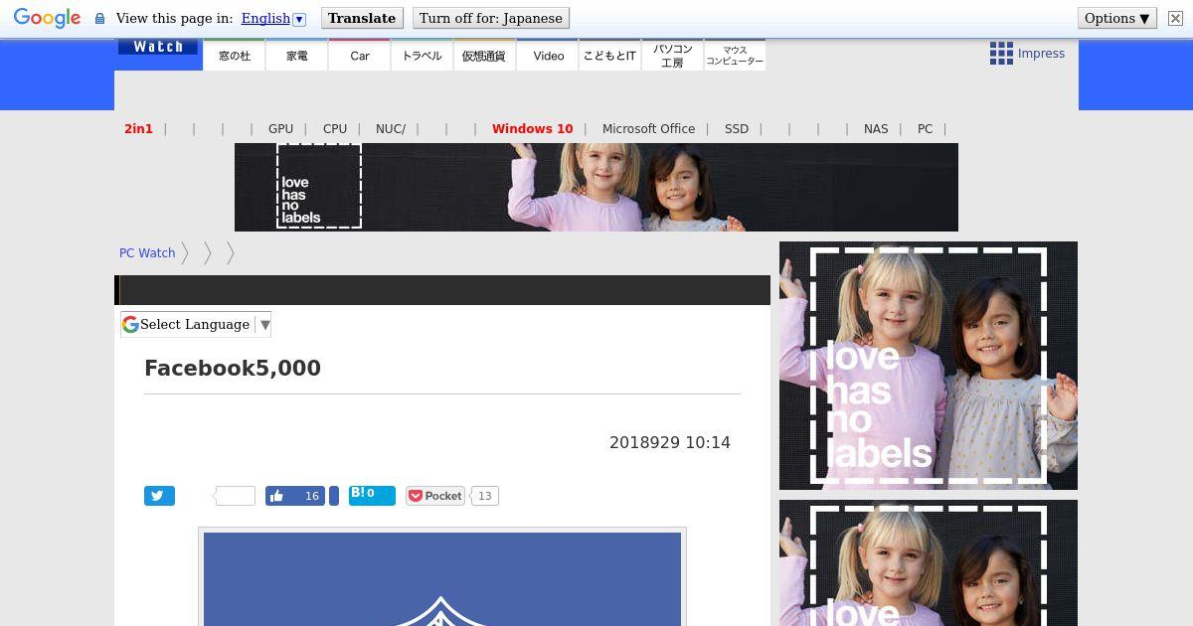The width and height of the screenshot is (1193, 626).
Task: Share article with Twitter bird button
Action: [x=159, y=496]
